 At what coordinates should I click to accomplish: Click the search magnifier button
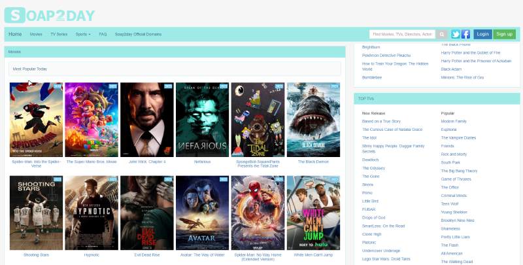tap(442, 34)
